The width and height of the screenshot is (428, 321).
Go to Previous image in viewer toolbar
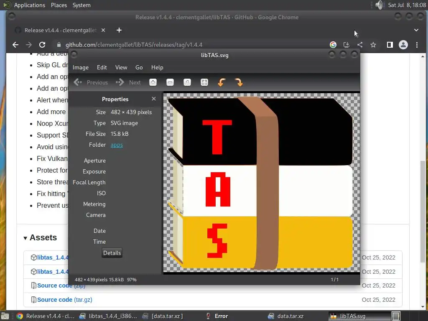tap(91, 82)
